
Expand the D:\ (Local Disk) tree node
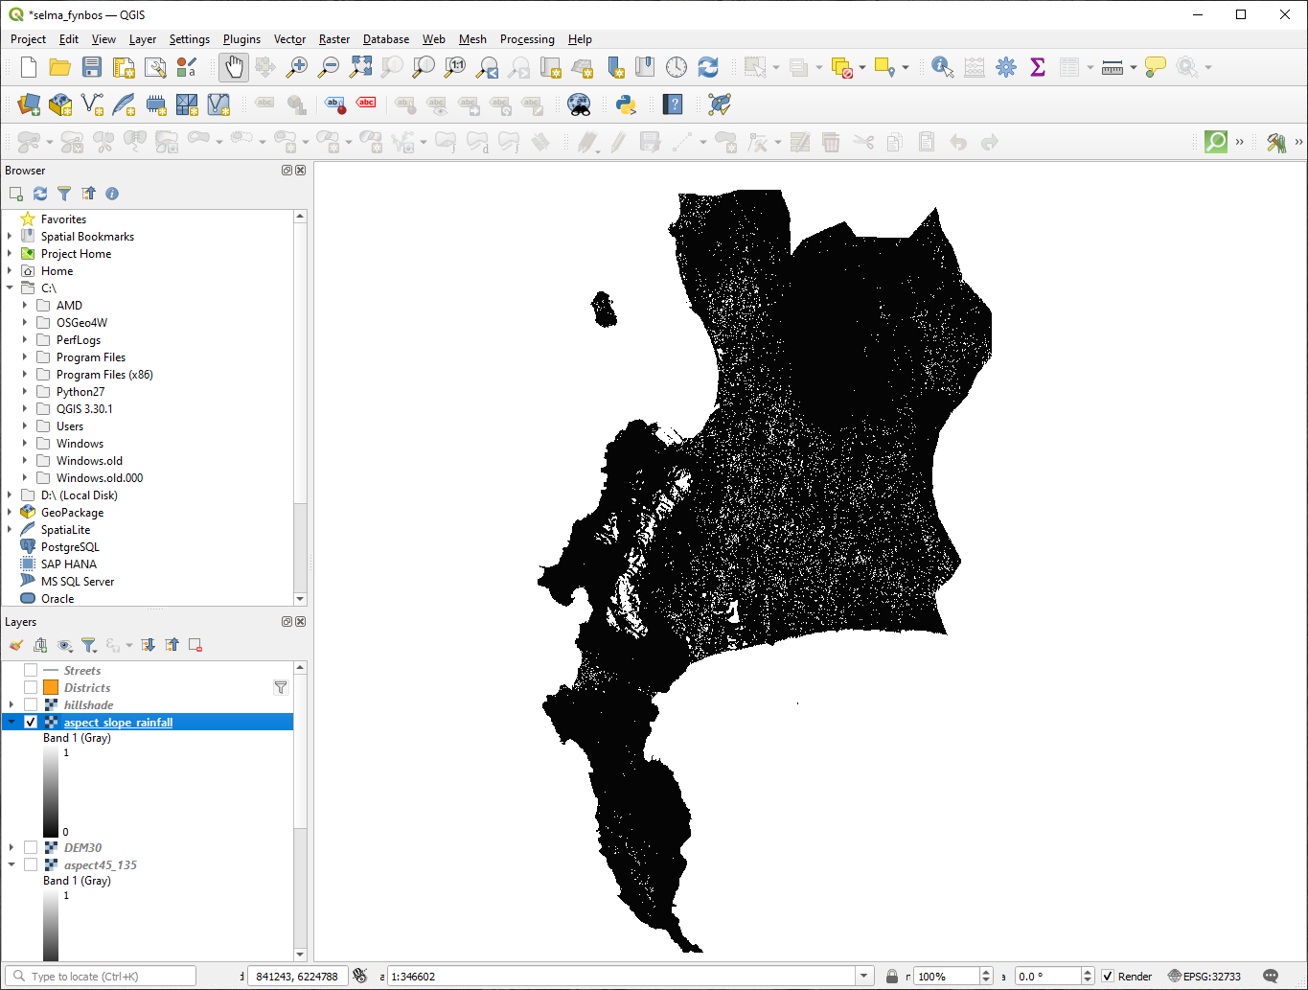coord(11,495)
